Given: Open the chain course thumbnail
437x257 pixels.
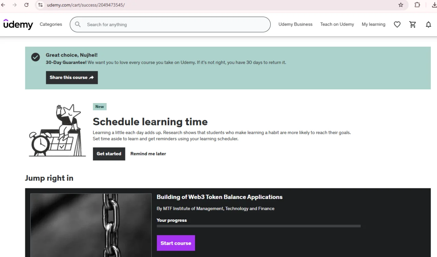Looking at the screenshot, I should point(91,225).
